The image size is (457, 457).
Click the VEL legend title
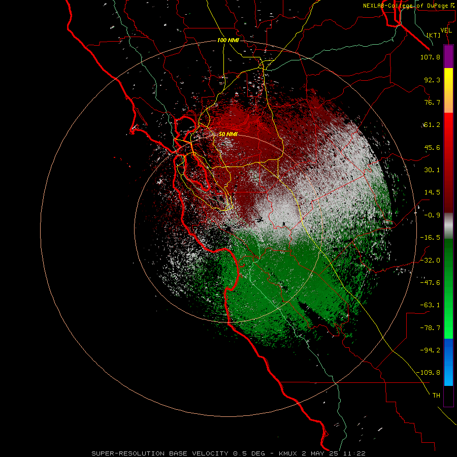[x=446, y=30]
